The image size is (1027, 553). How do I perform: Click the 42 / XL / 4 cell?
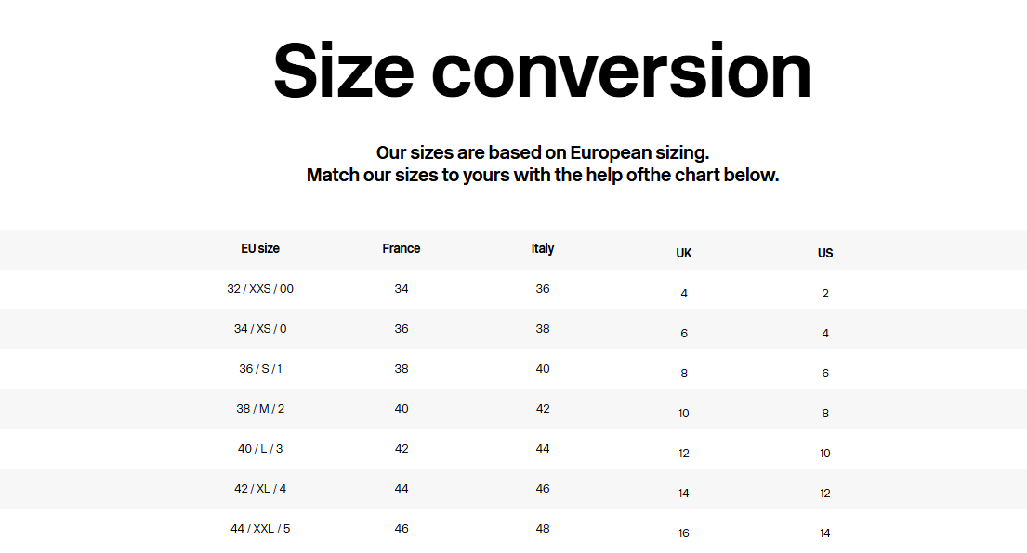coord(260,489)
